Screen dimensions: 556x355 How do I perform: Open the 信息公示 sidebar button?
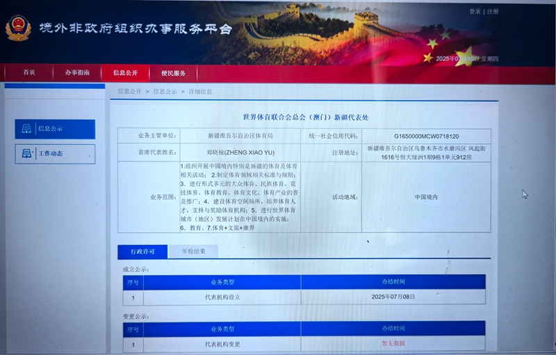(x=55, y=129)
